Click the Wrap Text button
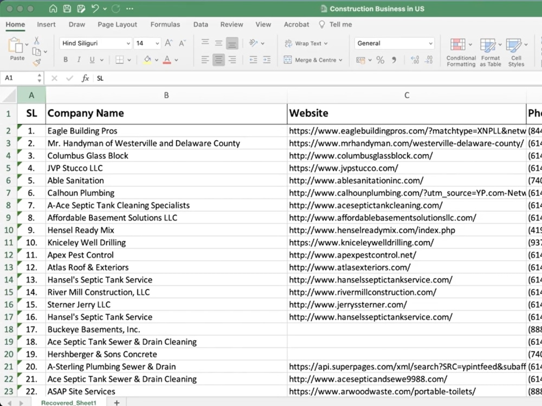 click(x=303, y=43)
